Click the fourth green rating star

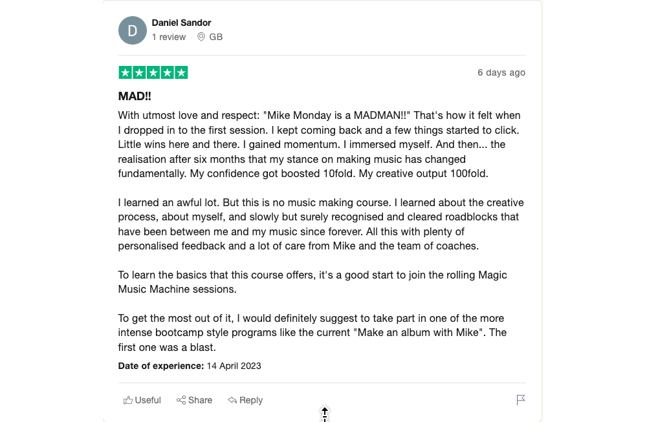click(167, 72)
